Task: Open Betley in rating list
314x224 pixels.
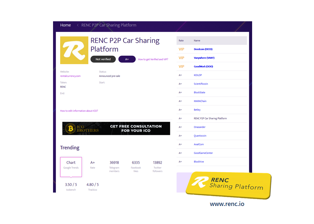Action: click(197, 110)
